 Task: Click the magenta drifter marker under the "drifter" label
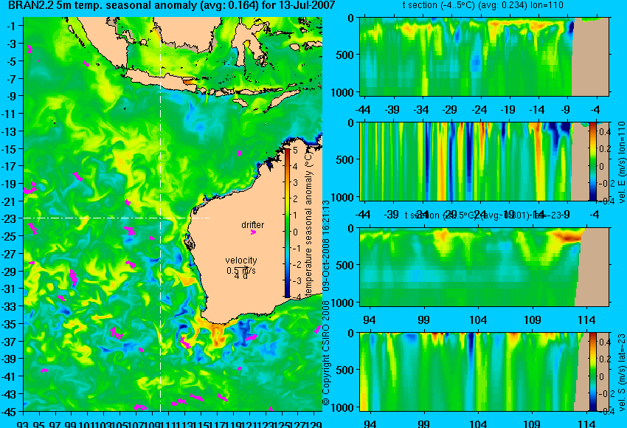[253, 232]
